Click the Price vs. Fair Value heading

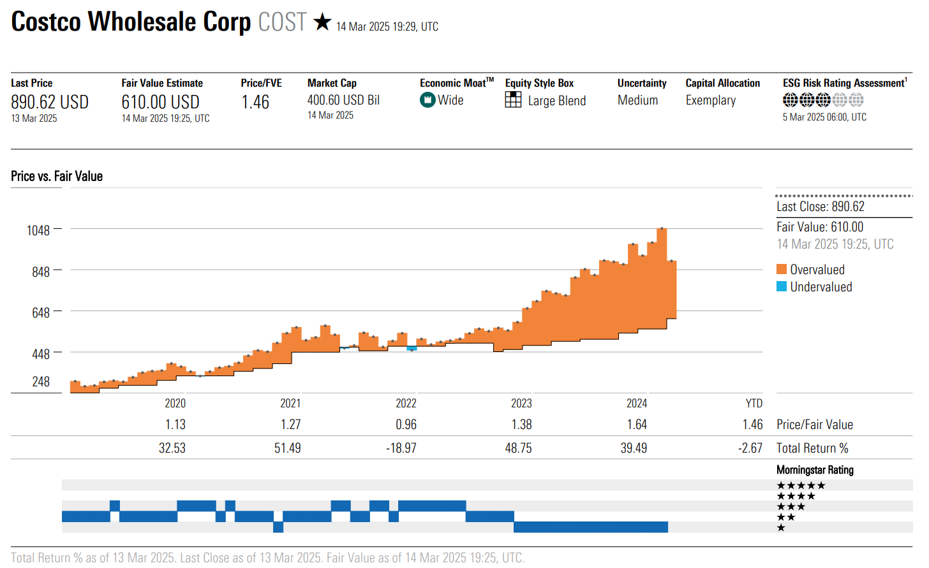[x=57, y=176]
